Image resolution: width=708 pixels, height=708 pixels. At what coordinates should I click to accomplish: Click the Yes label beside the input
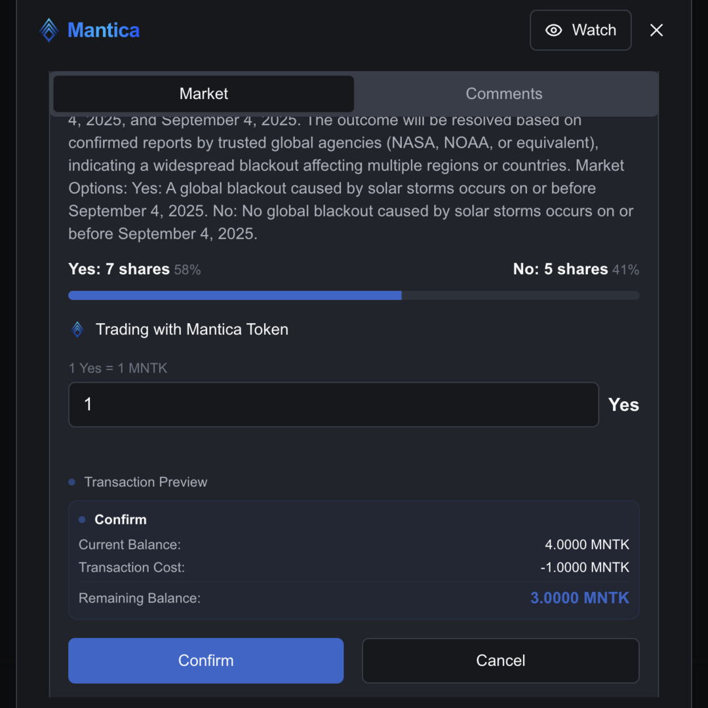click(623, 405)
